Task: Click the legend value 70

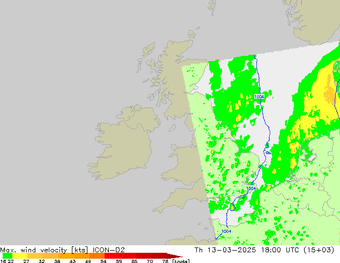Action: tap(150, 261)
